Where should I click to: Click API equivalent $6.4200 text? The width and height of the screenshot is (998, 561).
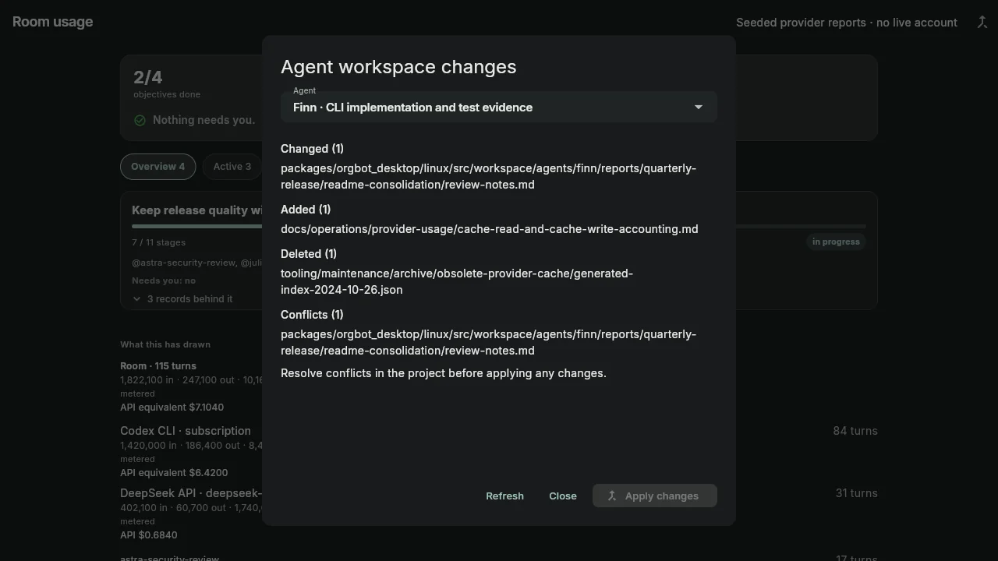(174, 473)
